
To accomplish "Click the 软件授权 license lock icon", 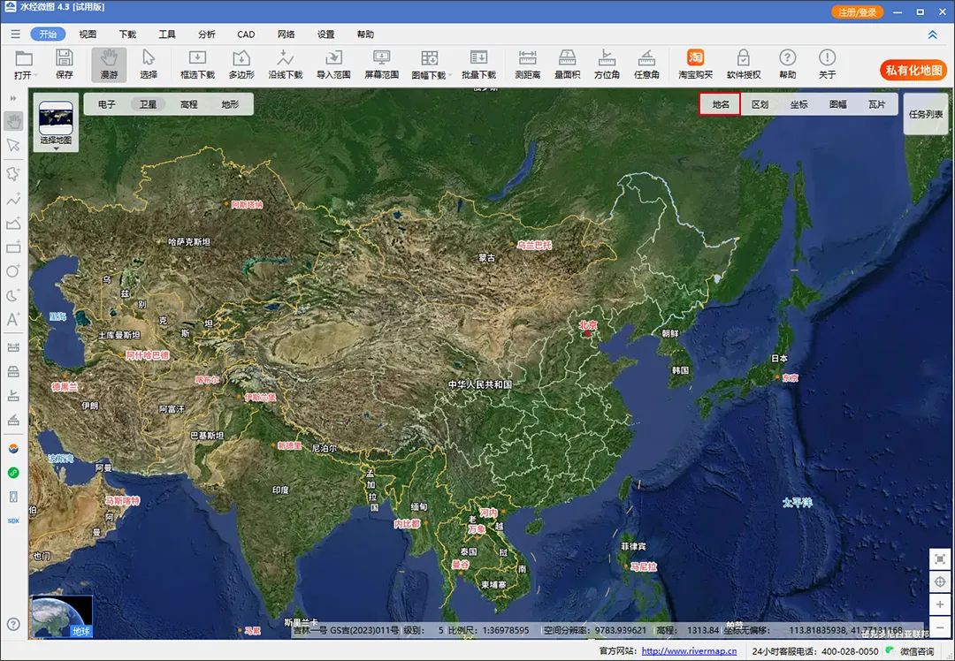I will pyautogui.click(x=744, y=64).
